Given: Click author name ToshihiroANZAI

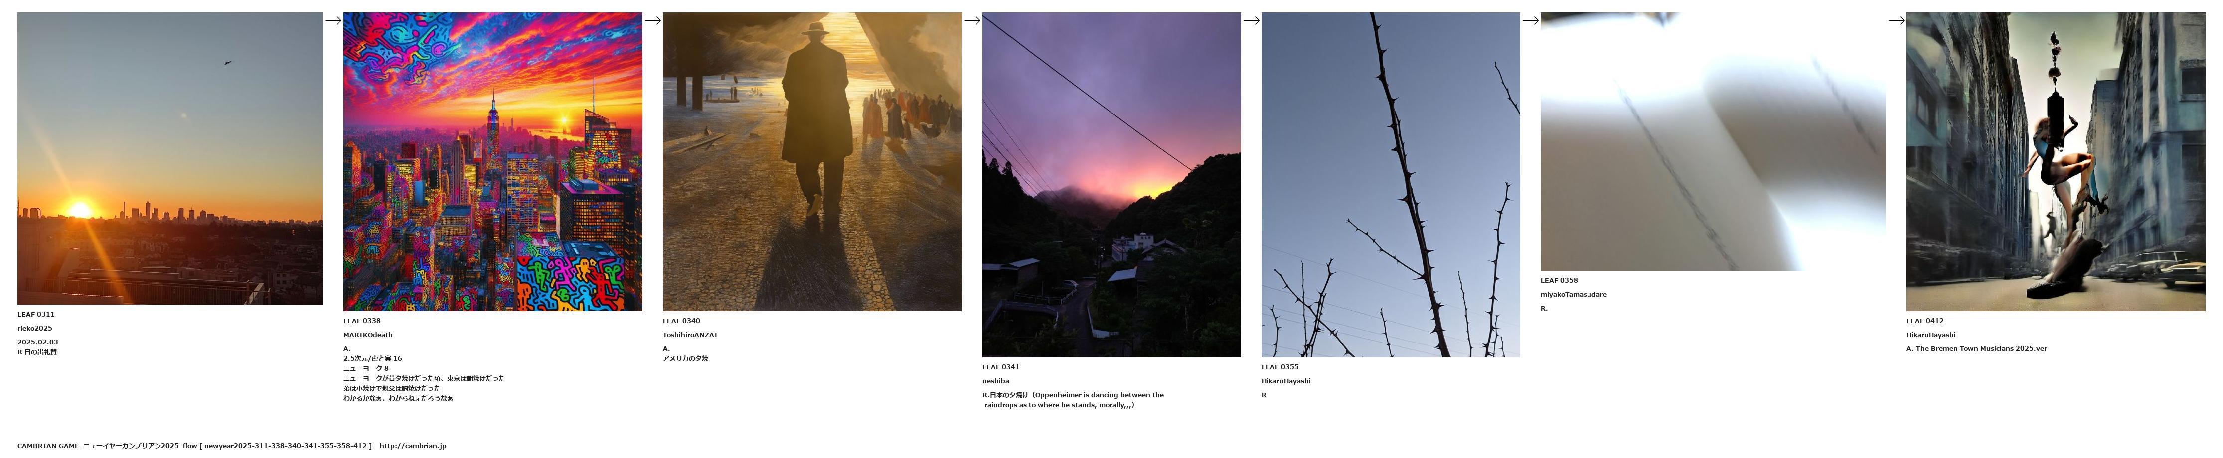Looking at the screenshot, I should [689, 335].
